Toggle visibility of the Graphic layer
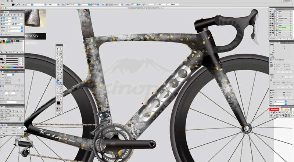Screen dimensions: 294x162 [270, 21]
